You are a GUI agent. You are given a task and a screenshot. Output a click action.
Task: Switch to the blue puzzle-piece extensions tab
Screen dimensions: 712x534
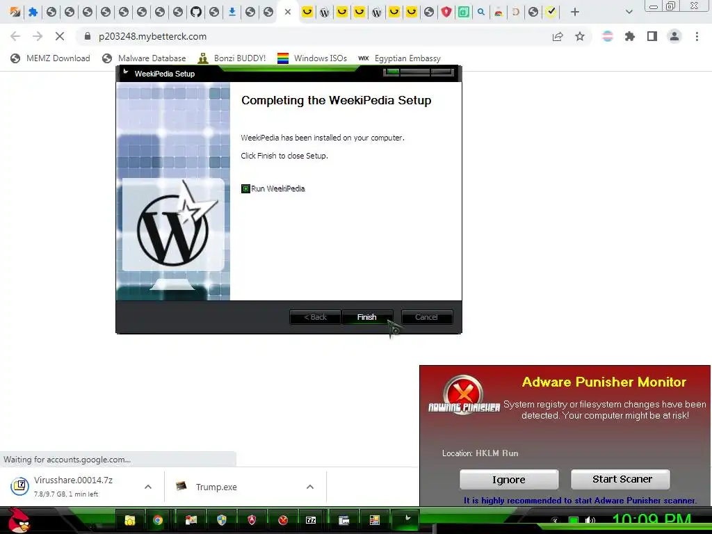[33, 12]
